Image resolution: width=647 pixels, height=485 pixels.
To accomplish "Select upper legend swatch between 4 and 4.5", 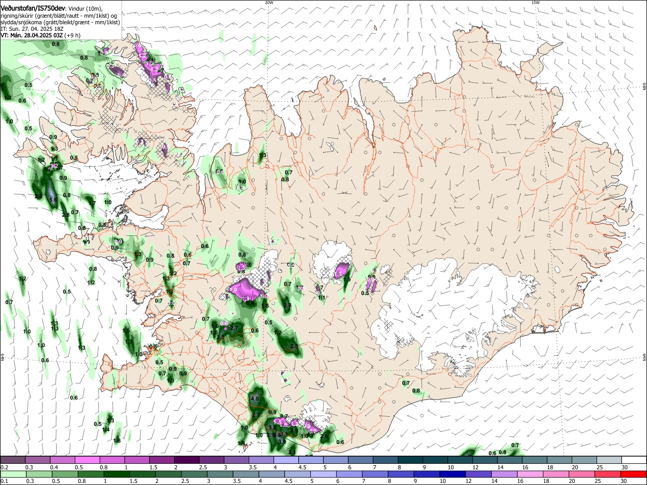I will 286,460.
